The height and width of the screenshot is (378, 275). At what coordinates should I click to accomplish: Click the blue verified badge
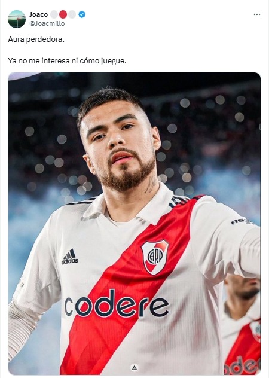coord(82,14)
